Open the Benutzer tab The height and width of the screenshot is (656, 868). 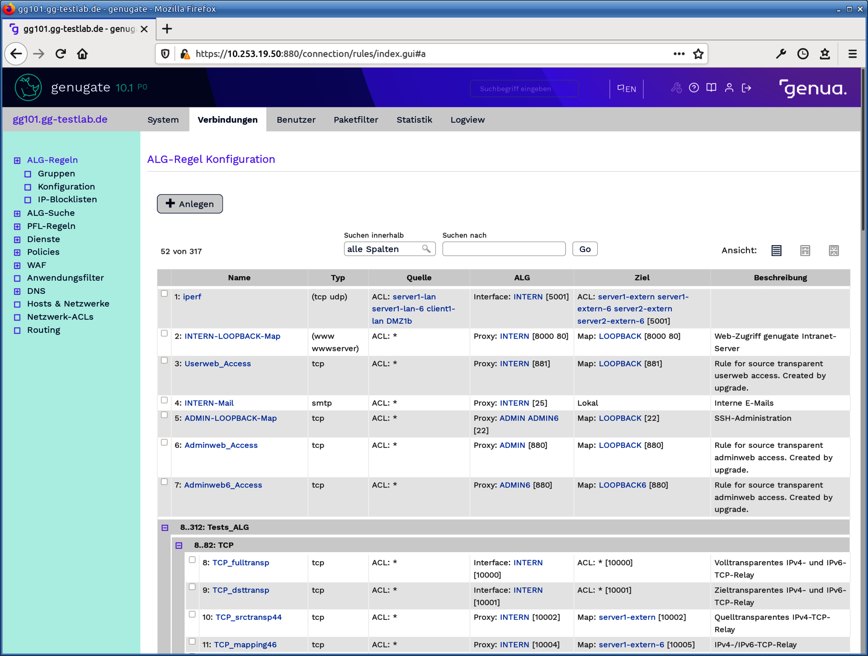(x=296, y=120)
